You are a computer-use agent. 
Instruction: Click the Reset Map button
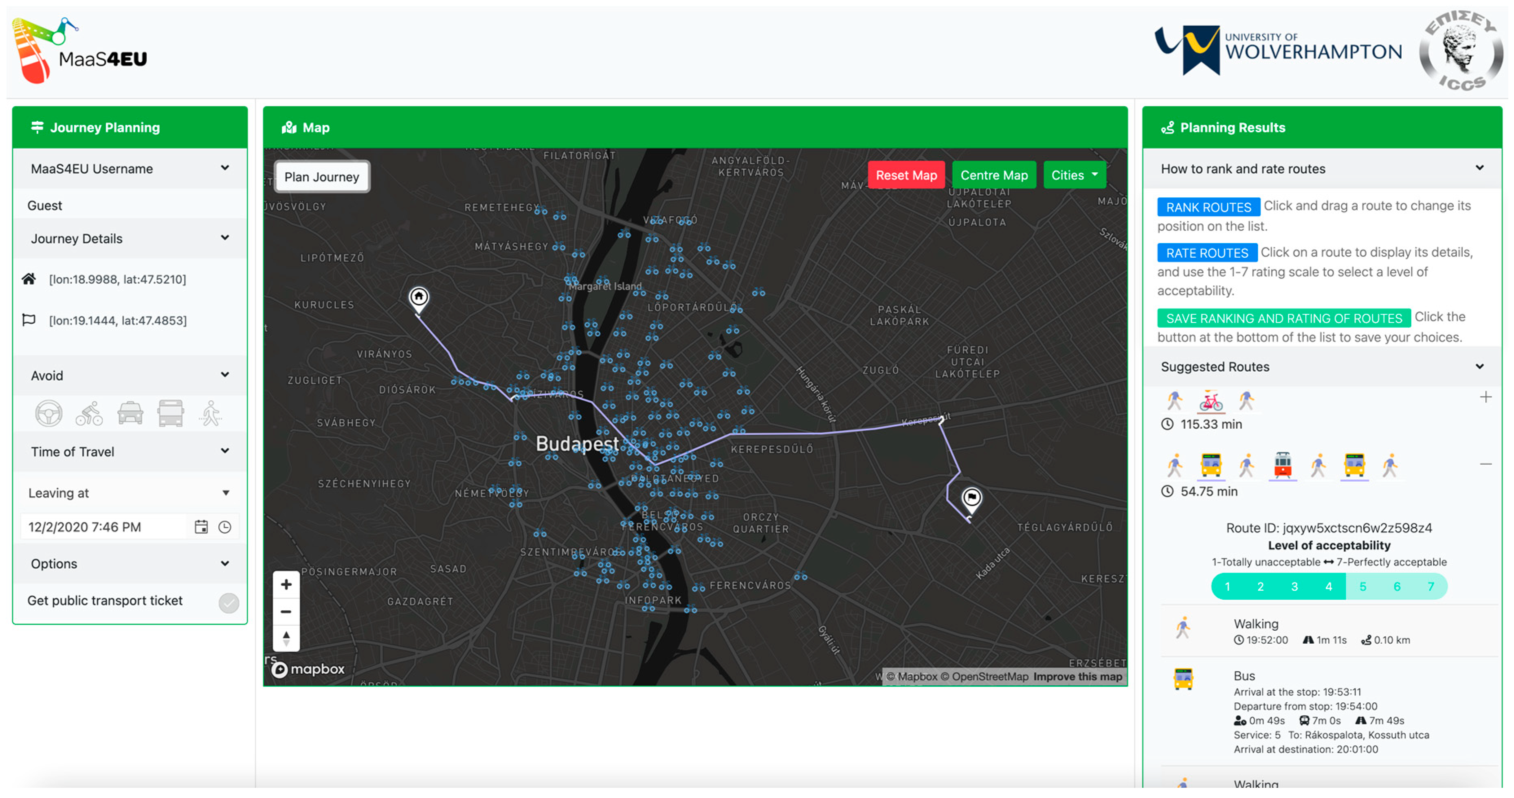tap(906, 175)
